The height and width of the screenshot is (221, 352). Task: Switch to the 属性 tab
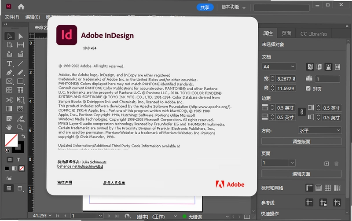click(268, 34)
